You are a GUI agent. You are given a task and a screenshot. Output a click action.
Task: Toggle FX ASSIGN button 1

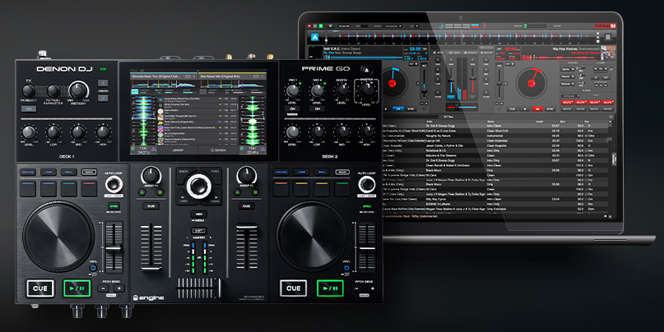coord(103,83)
